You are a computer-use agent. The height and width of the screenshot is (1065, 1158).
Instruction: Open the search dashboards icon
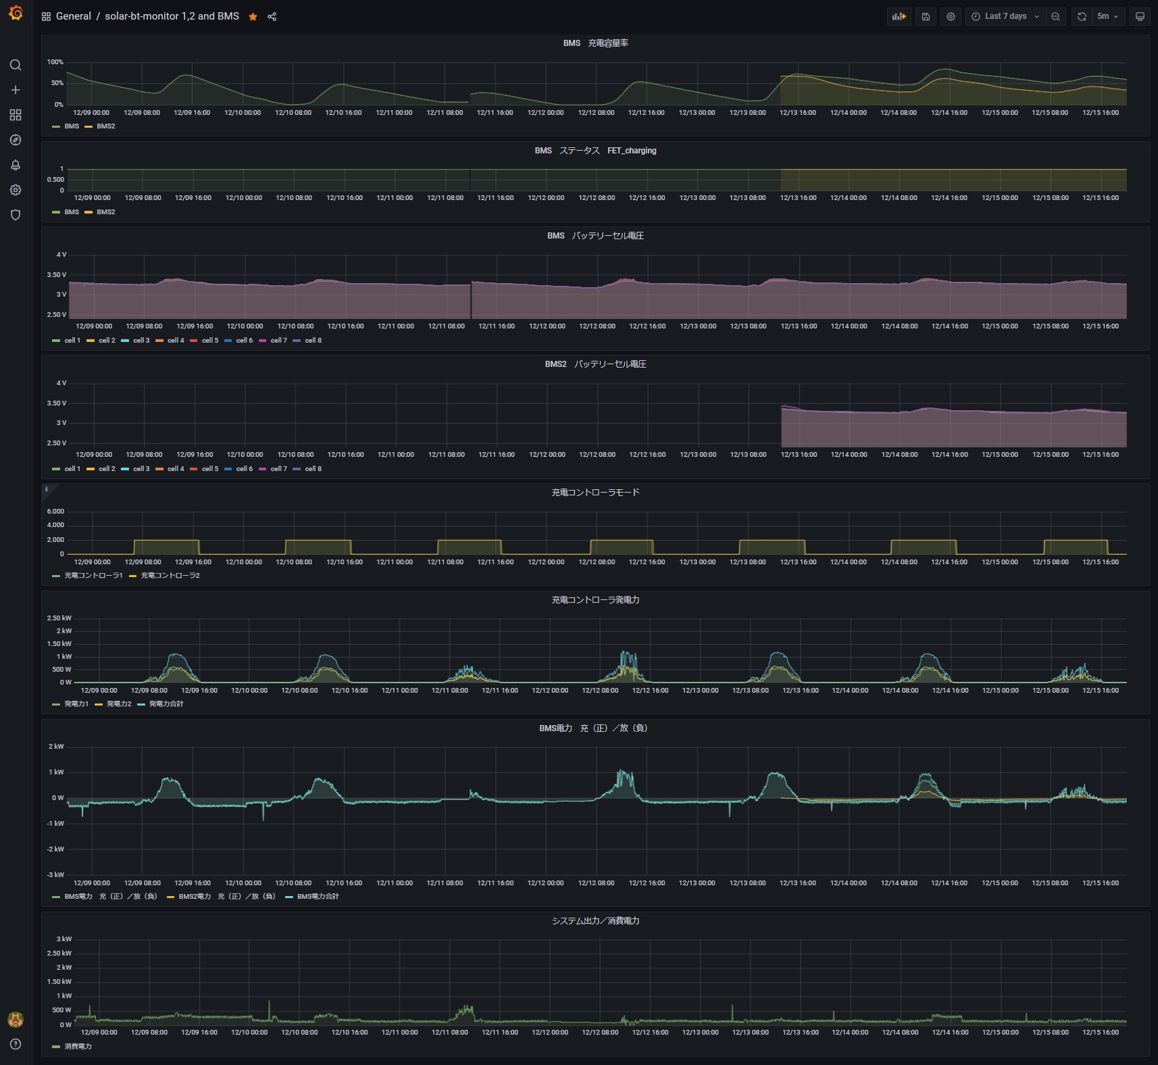click(16, 65)
